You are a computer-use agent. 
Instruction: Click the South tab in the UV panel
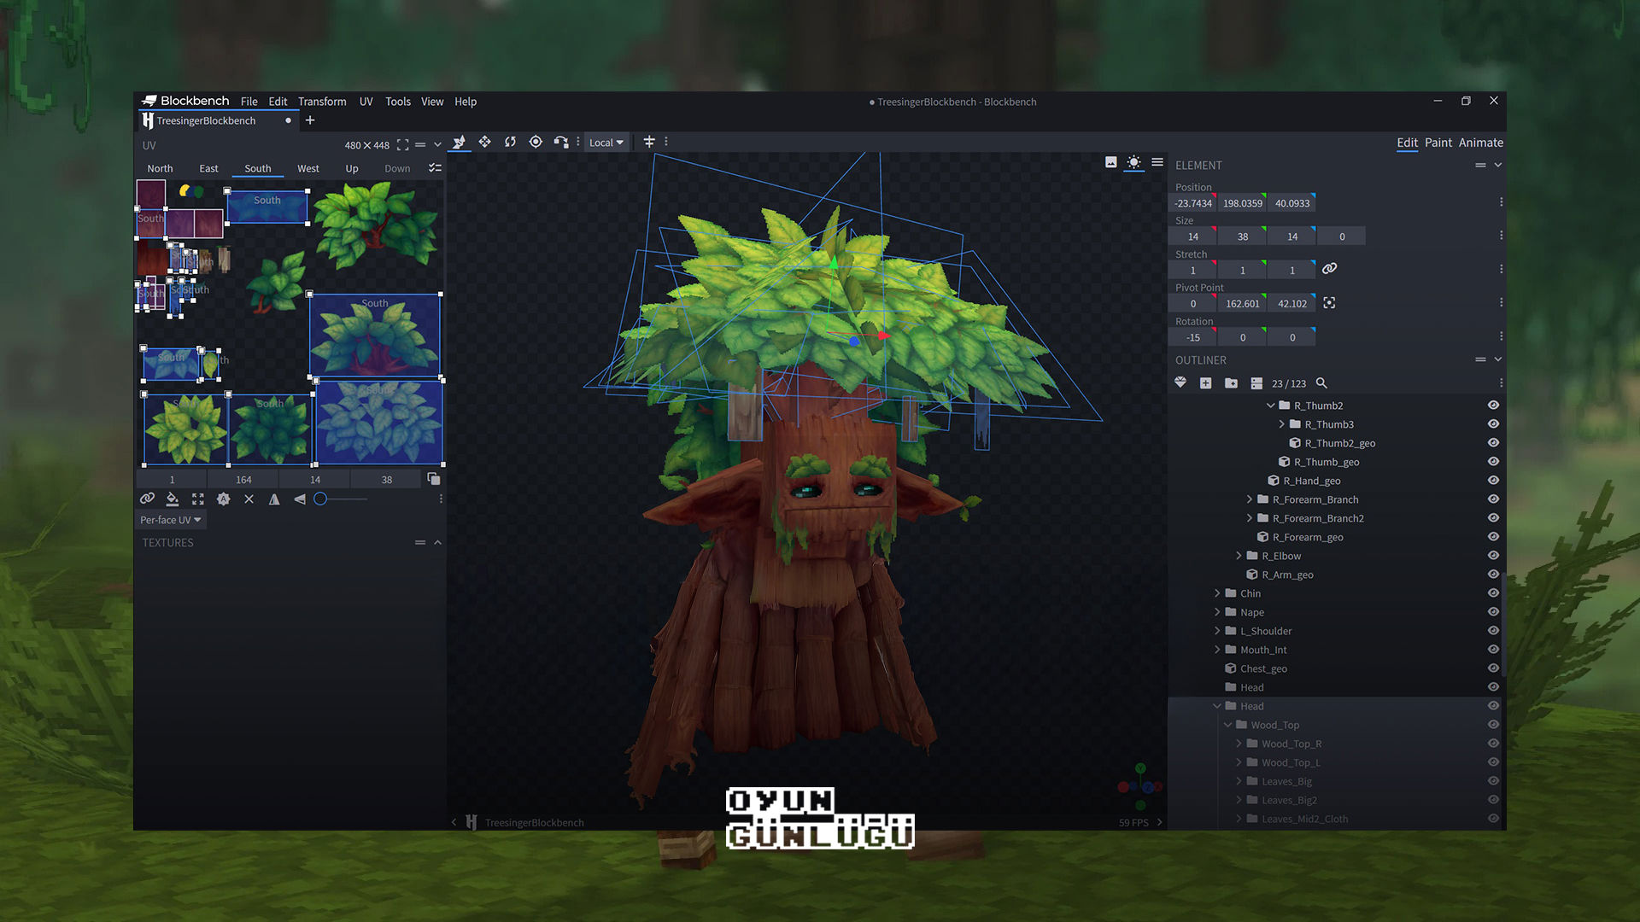pyautogui.click(x=257, y=168)
